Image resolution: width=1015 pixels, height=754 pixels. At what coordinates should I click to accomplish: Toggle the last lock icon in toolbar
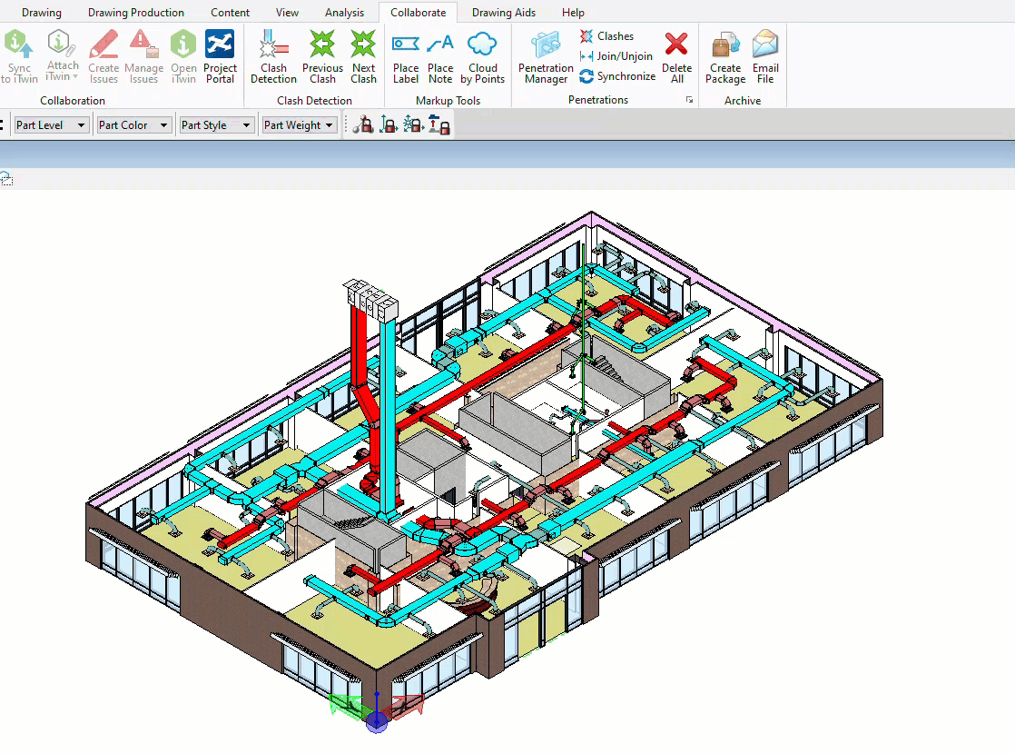(x=439, y=125)
